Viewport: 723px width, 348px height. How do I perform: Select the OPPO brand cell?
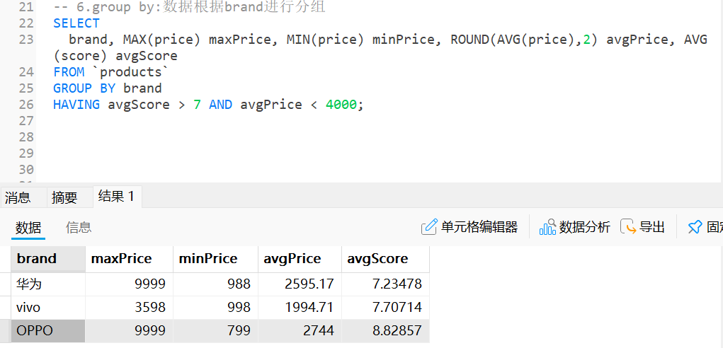[x=47, y=330]
